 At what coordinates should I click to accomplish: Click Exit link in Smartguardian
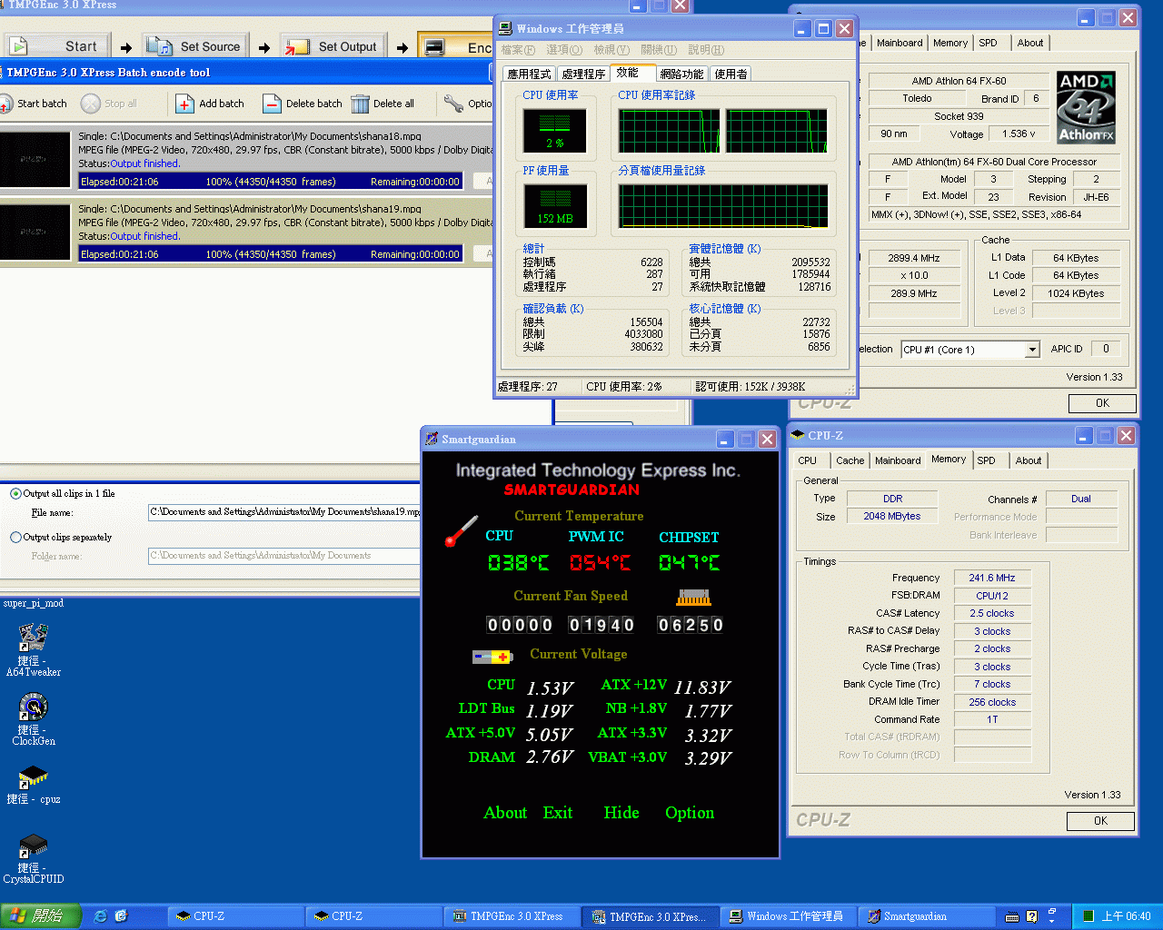tap(558, 813)
